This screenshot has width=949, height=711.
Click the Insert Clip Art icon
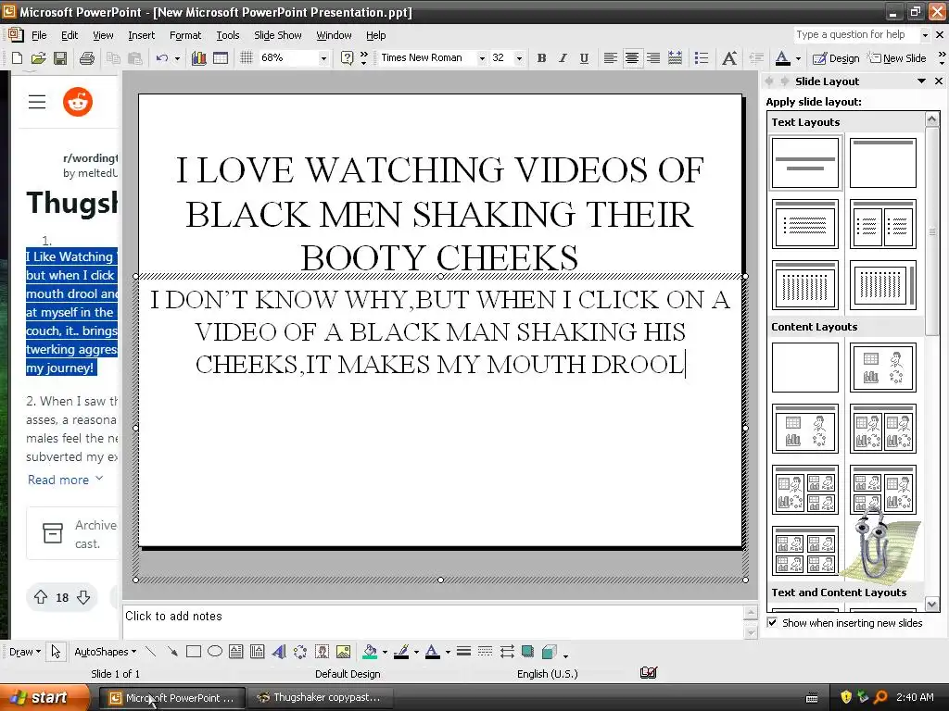click(322, 651)
